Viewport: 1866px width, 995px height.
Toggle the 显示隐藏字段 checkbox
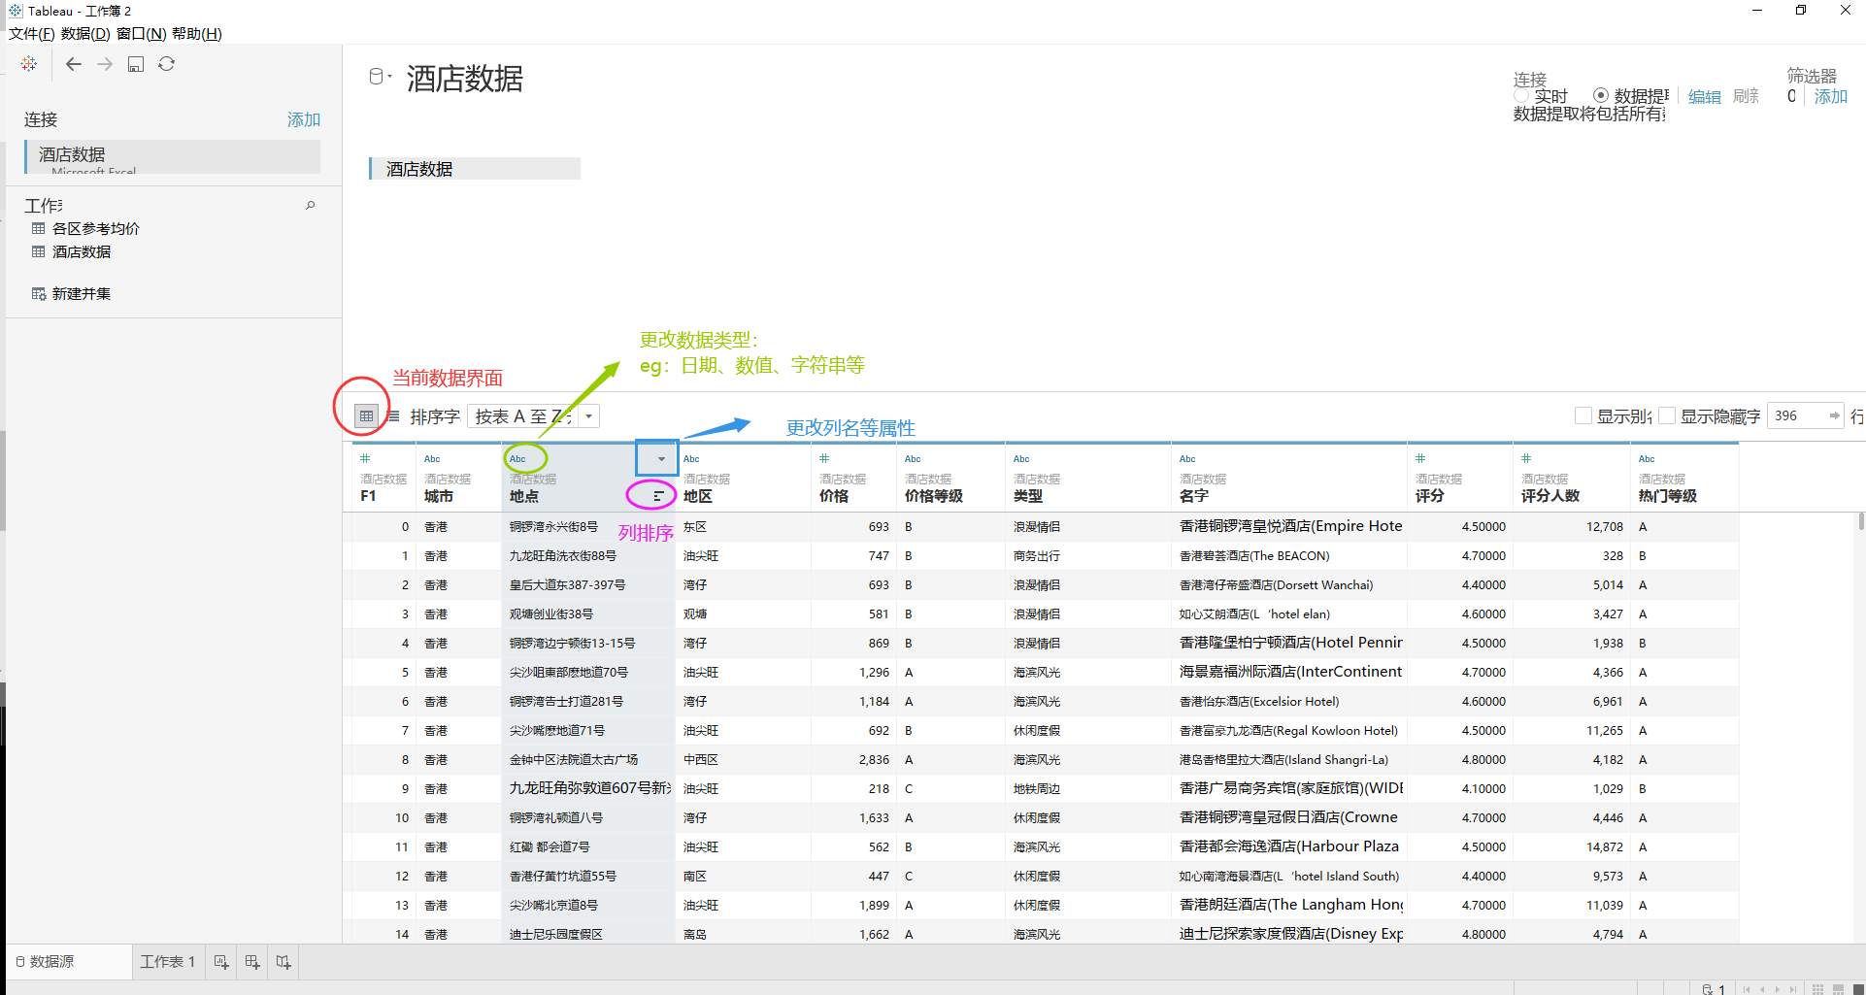(x=1667, y=415)
